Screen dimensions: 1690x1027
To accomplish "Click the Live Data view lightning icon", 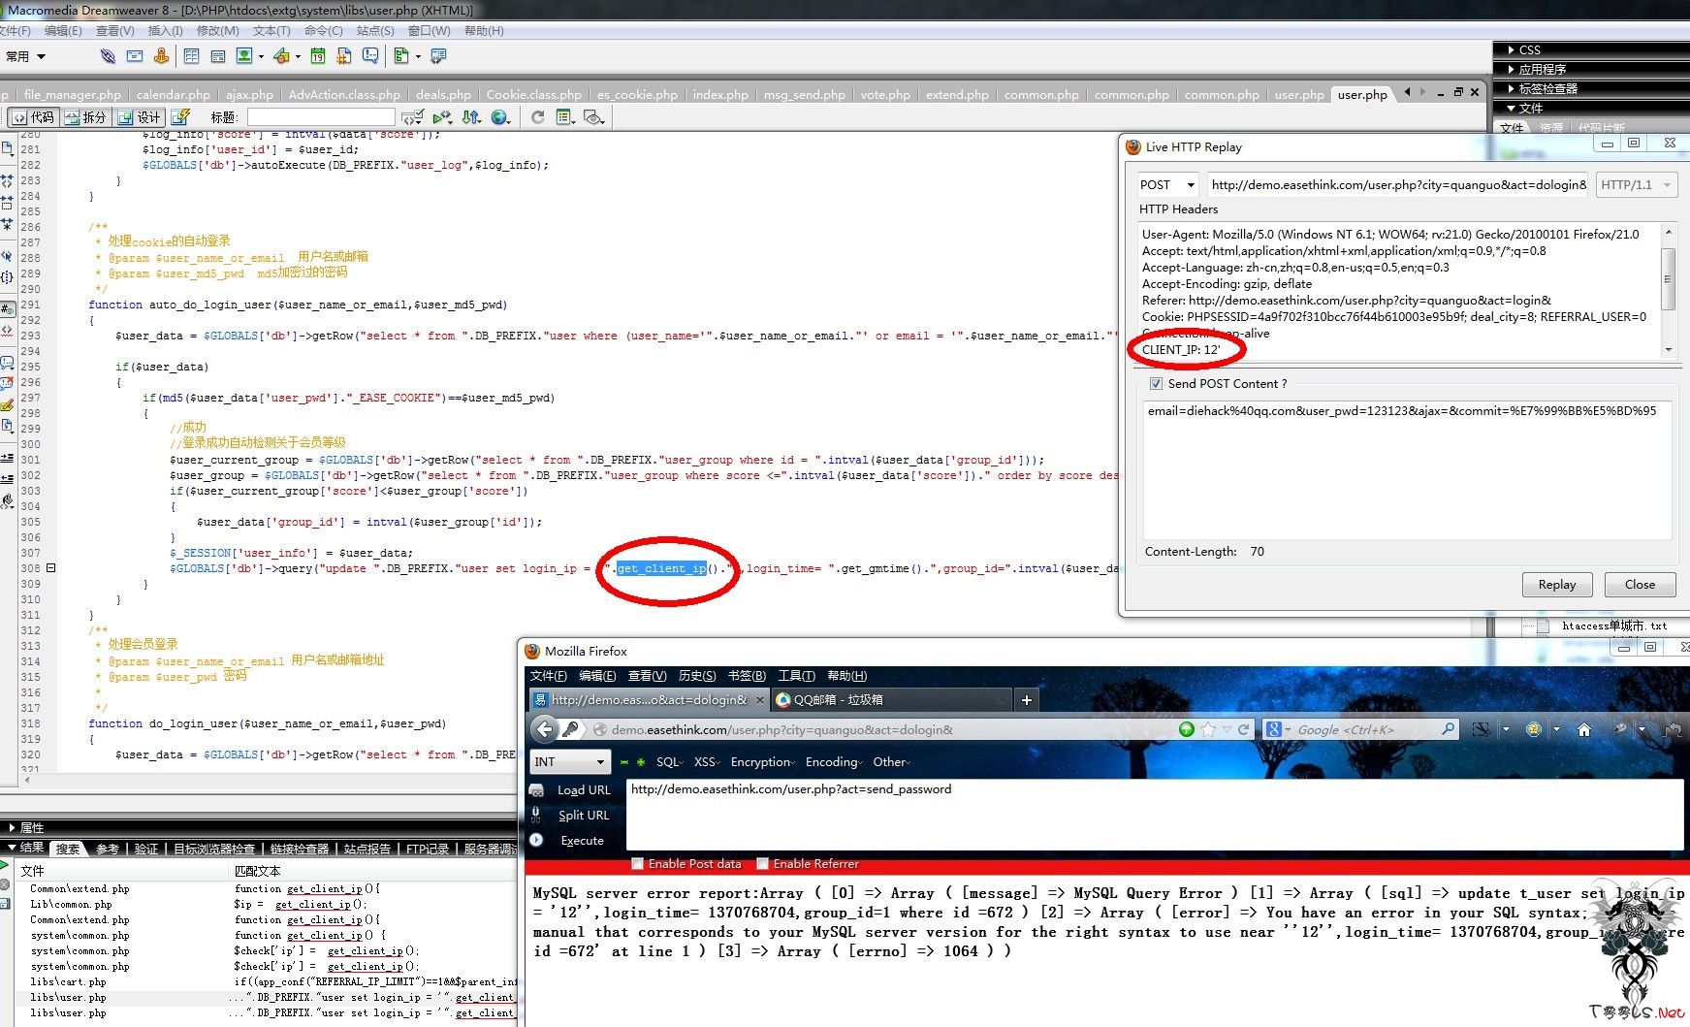I will pos(180,117).
